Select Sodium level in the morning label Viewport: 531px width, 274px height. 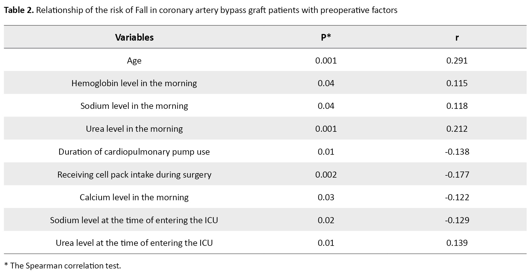point(134,106)
